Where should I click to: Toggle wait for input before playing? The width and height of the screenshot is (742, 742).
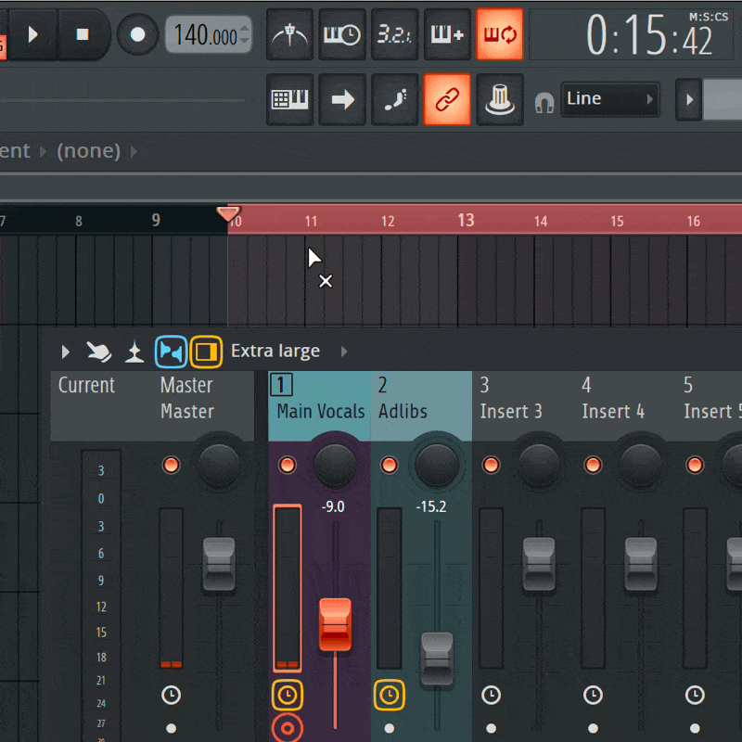(342, 35)
